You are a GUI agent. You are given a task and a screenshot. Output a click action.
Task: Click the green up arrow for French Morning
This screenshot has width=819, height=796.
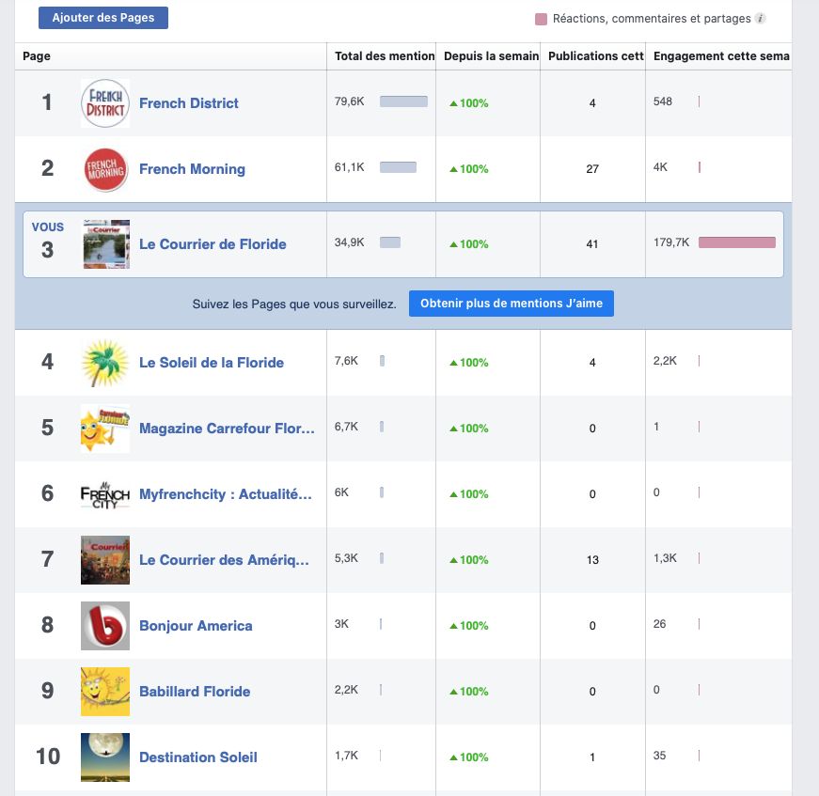[453, 170]
